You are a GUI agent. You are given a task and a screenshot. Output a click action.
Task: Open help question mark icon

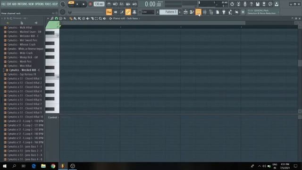251,4
